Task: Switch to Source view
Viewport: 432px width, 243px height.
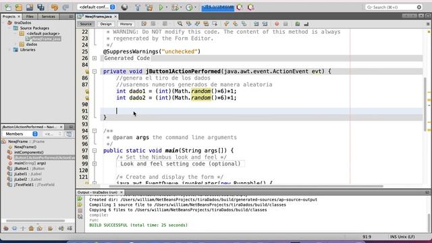Action: click(x=86, y=24)
